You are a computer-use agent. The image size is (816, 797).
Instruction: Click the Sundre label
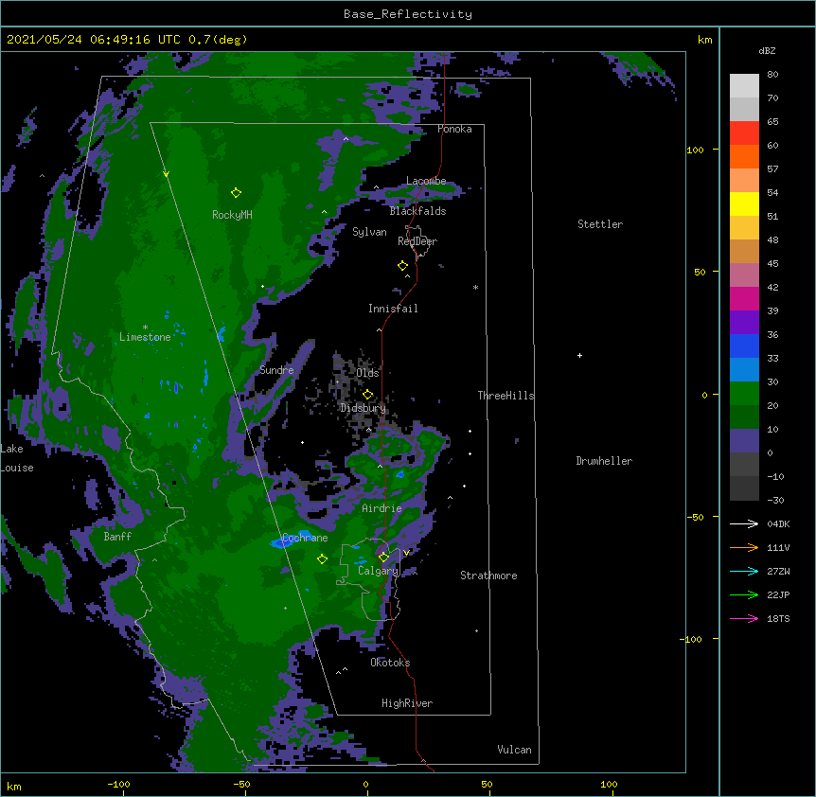tap(276, 370)
